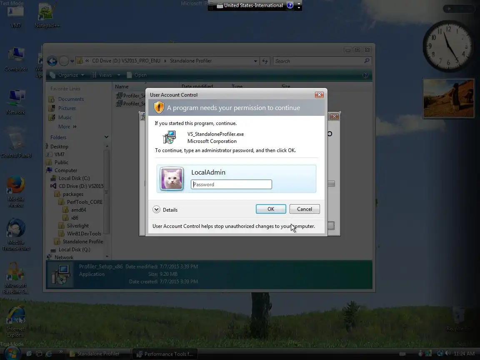Open the Computer desktop icon
The image size is (480, 360).
pos(16,60)
